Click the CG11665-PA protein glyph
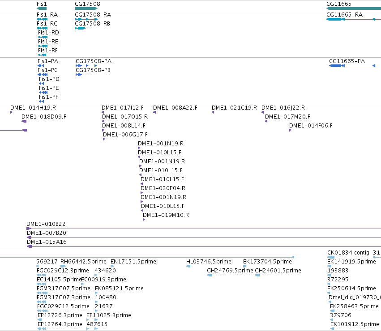The height and width of the screenshot is (331, 381). [352, 66]
